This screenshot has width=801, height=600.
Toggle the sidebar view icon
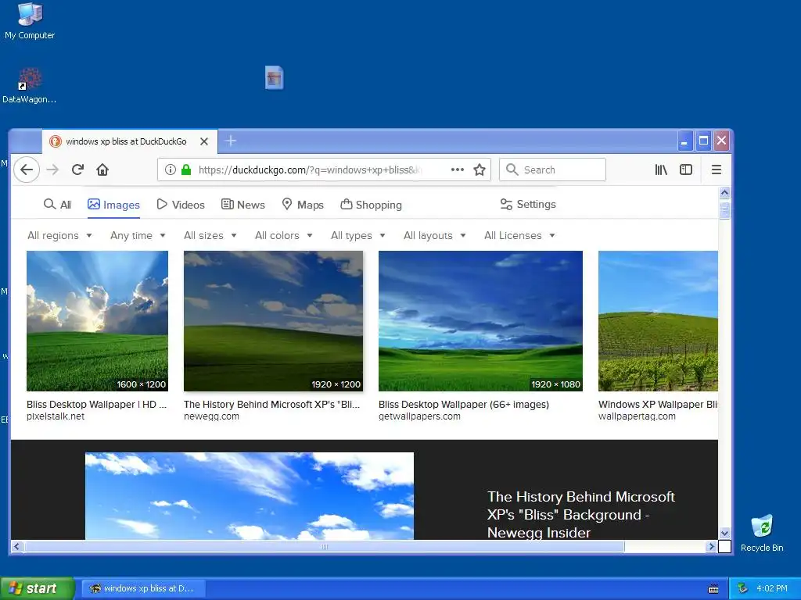(x=686, y=170)
